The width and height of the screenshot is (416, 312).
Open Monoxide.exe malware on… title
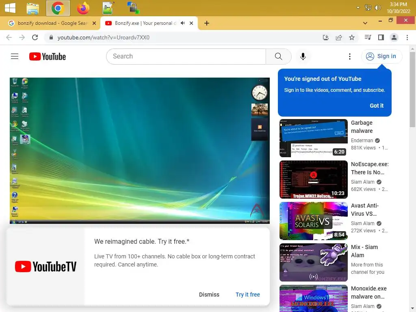pyautogui.click(x=369, y=292)
